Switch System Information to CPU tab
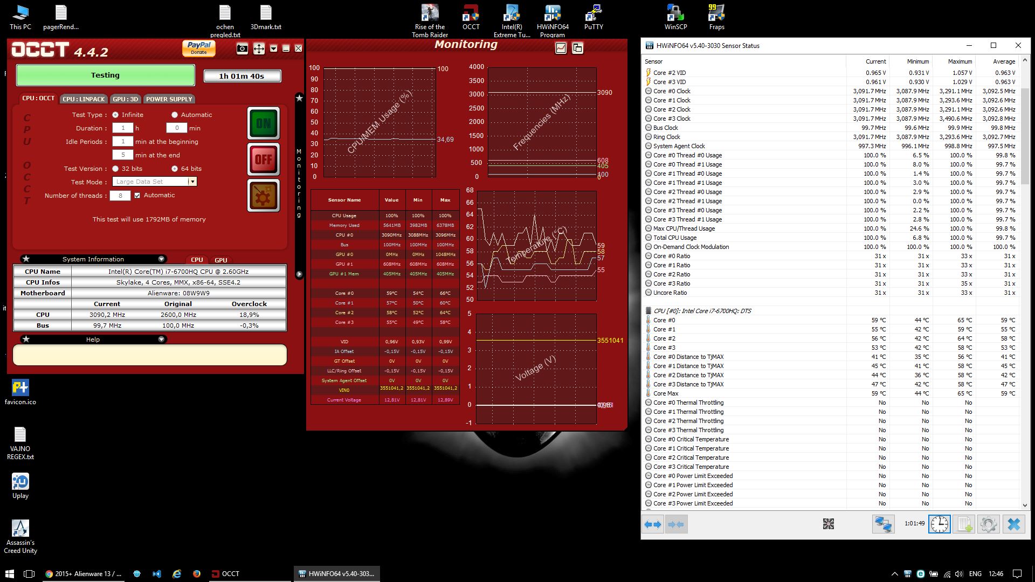The width and height of the screenshot is (1035, 582). 197,260
